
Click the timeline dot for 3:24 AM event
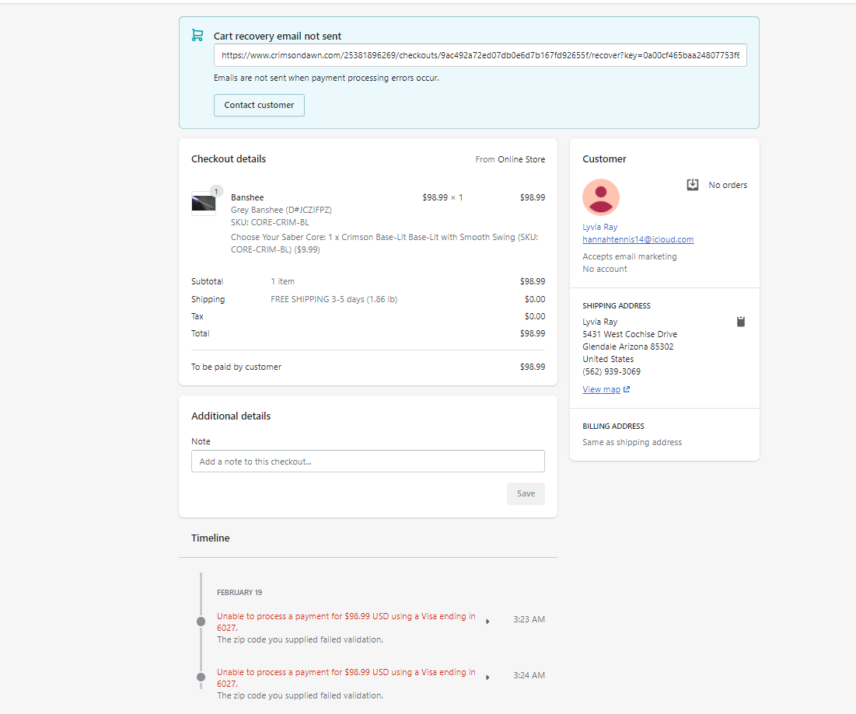[201, 677]
